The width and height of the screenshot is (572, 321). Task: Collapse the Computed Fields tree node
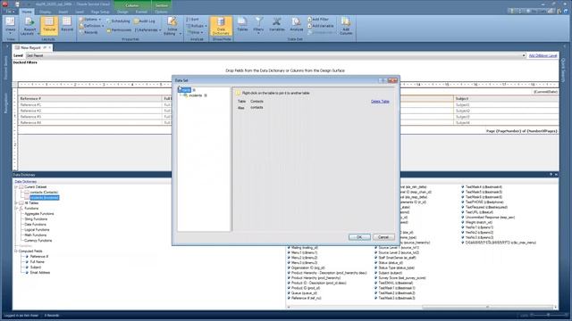click(x=16, y=251)
